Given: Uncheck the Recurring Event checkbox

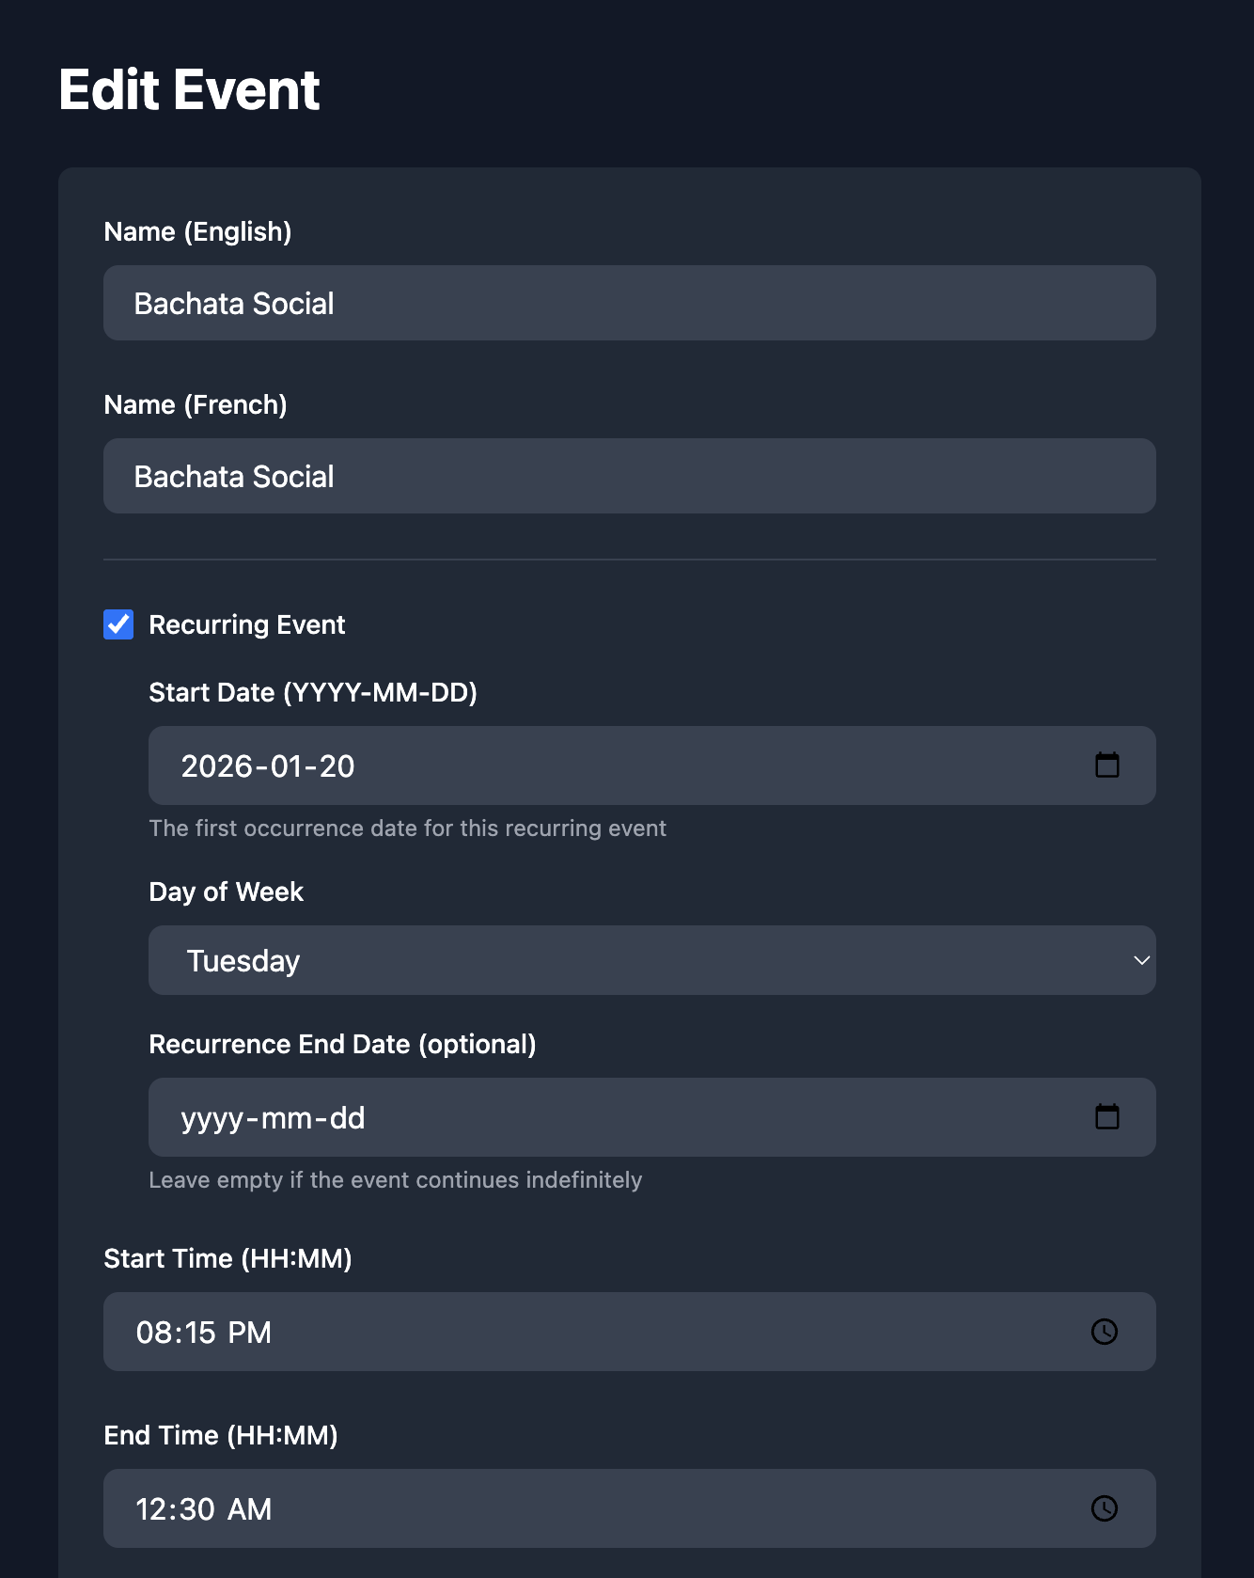Looking at the screenshot, I should coord(118,624).
